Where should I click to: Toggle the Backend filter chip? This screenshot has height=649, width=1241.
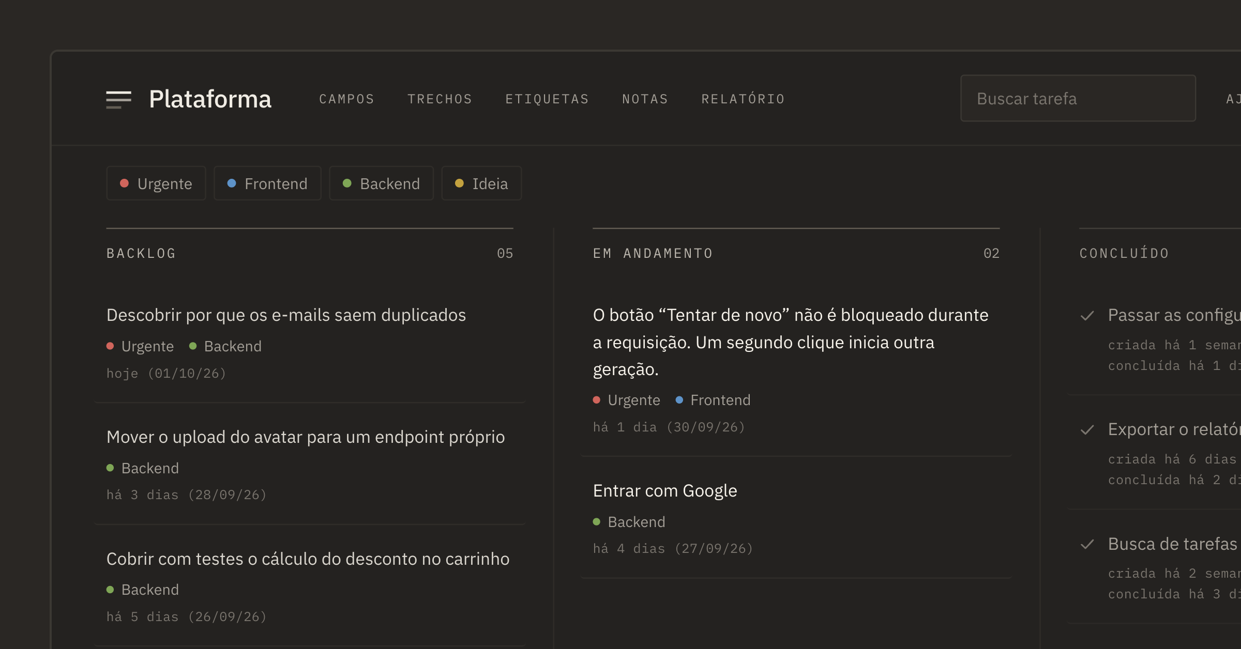click(x=381, y=183)
